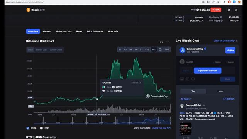Toggle the BTC checkbox below chart
This screenshot has height=139, width=247.
41,128
